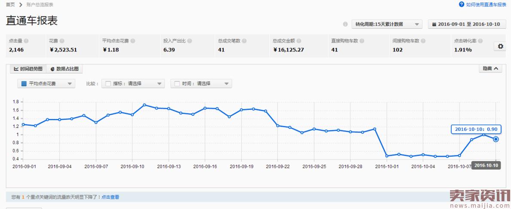Click the help icon beside 总成交金额
511x209 pixels.
pyautogui.click(x=299, y=41)
